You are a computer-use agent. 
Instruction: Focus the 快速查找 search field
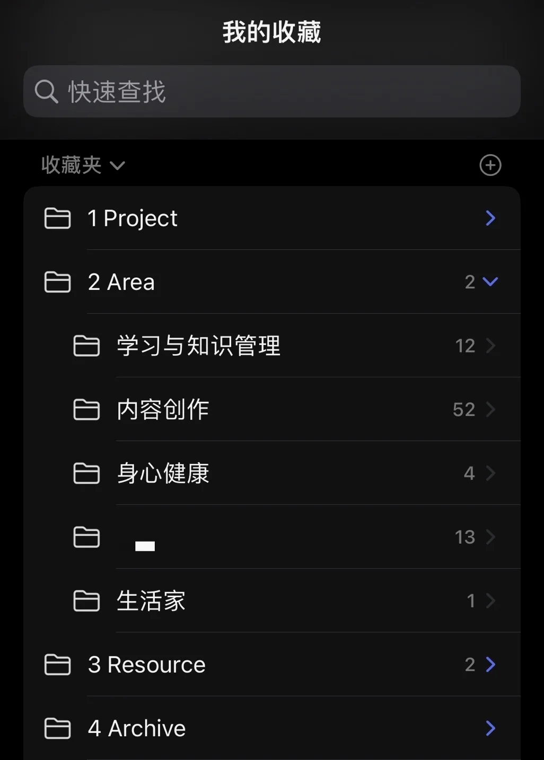pos(272,91)
